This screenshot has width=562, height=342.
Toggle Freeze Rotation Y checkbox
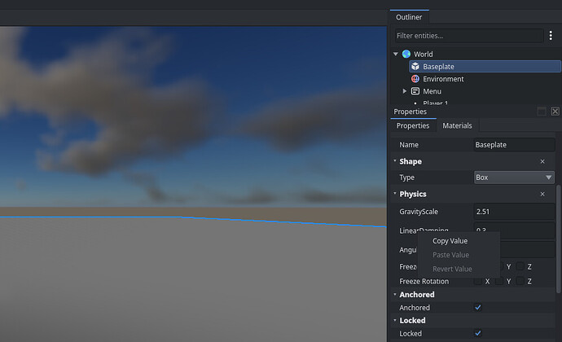[499, 281]
